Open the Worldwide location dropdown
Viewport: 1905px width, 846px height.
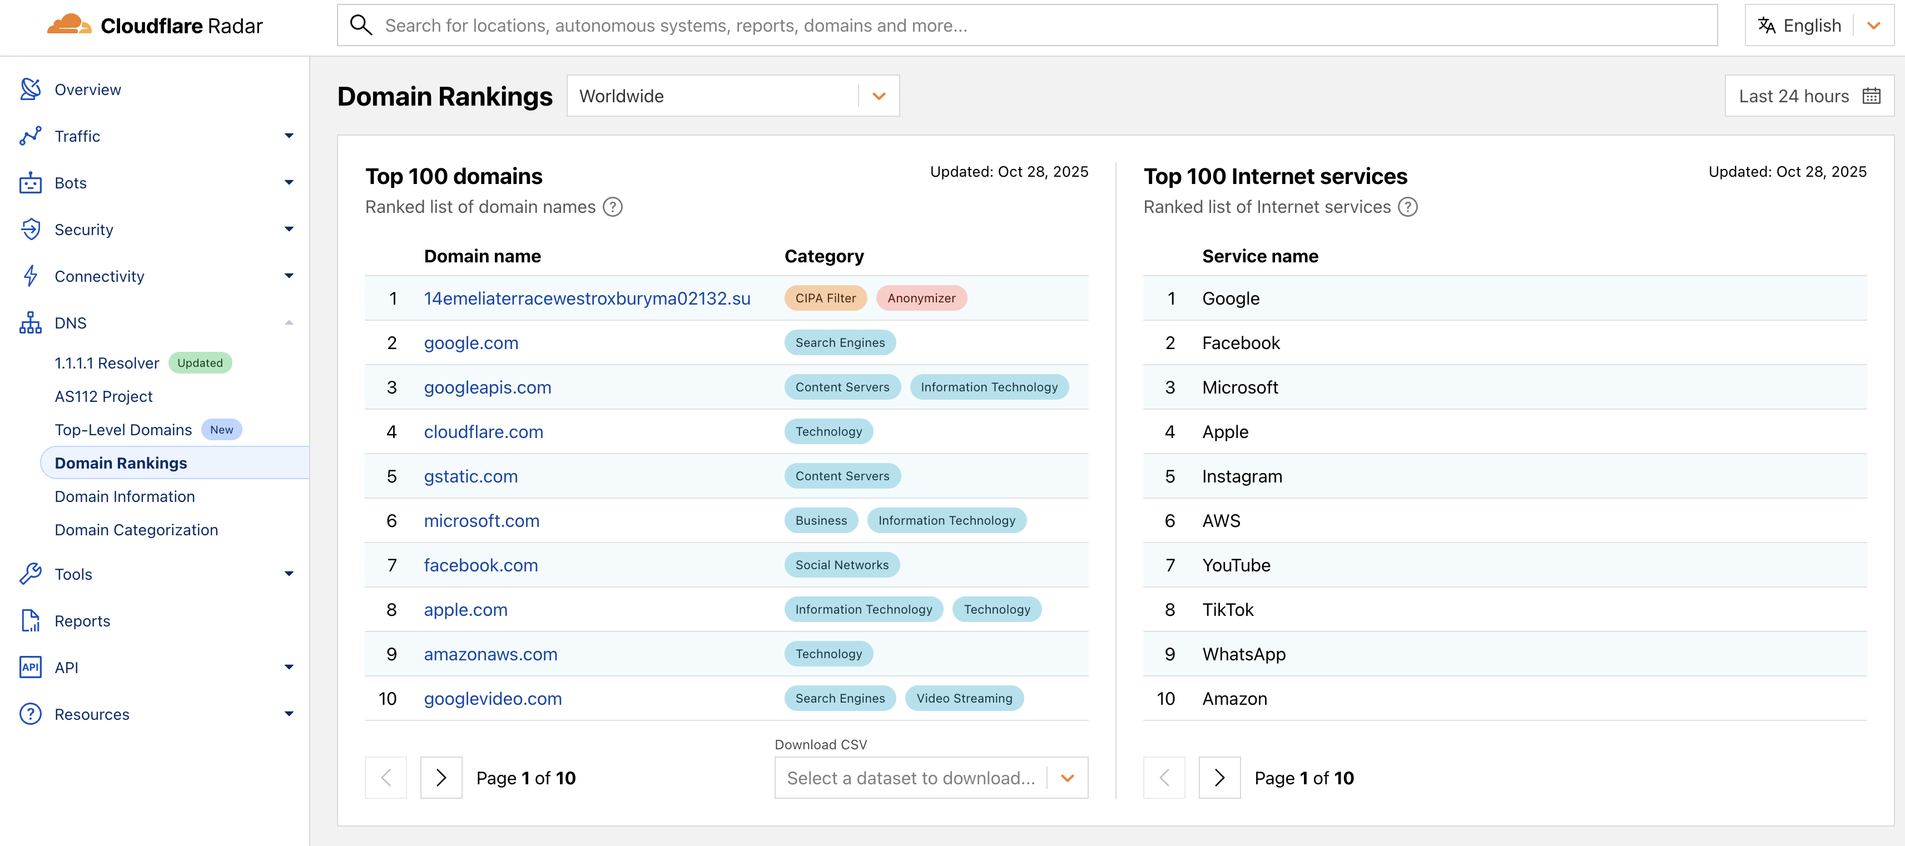(x=732, y=96)
